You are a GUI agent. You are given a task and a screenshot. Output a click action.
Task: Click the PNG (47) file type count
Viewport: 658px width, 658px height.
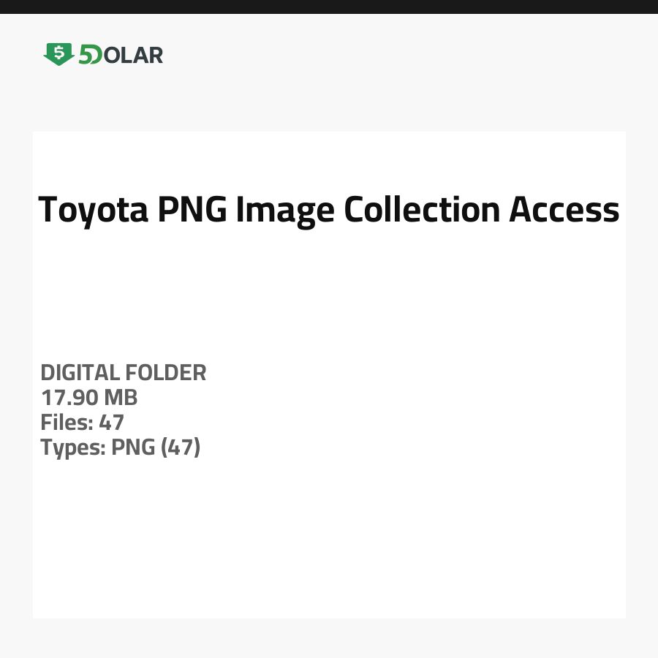156,447
